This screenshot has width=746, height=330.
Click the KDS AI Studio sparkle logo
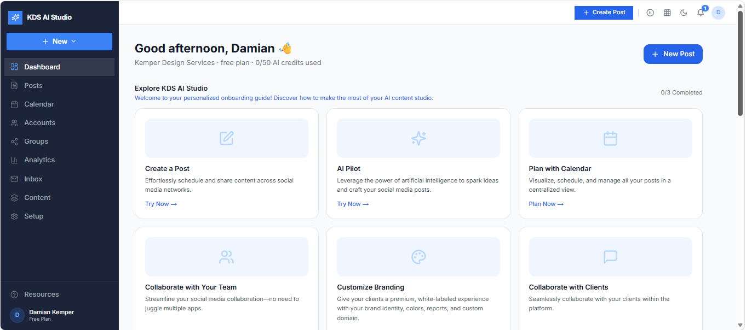tap(15, 17)
